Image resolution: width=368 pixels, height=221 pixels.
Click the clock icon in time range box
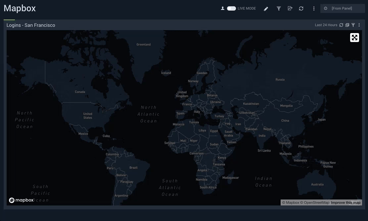coord(326,9)
